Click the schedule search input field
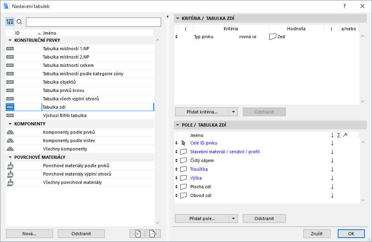The height and width of the screenshot is (242, 372). pos(93,22)
